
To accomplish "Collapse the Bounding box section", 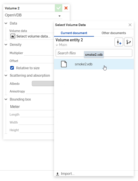I will (6, 99).
